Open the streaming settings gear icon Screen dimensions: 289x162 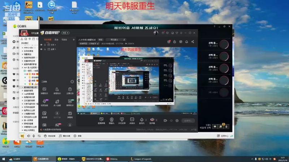[177, 121]
